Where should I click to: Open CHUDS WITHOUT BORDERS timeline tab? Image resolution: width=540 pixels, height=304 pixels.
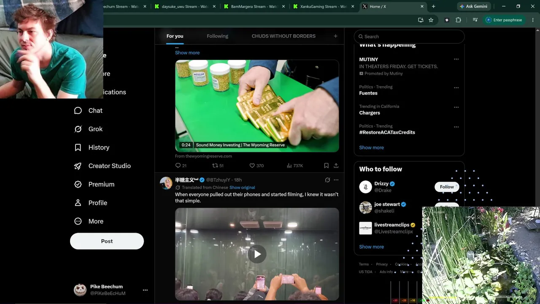(283, 36)
